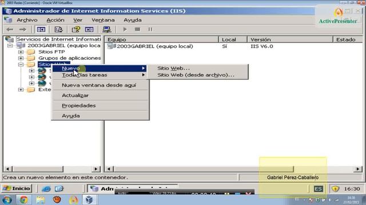Open the Help toolbar icon with question mark

[x=76, y=30]
